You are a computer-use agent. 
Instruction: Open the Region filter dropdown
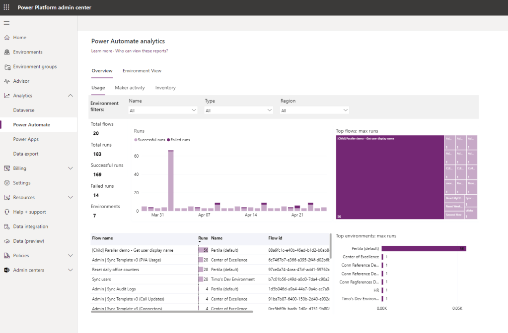(x=314, y=111)
